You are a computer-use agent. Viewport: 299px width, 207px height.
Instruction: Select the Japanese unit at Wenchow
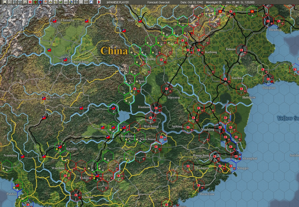(199, 185)
